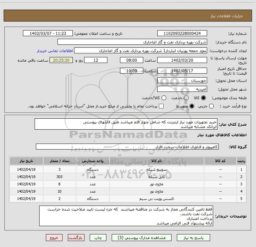Click the جزئیات اطلاعات نیاز header title
Image resolution: width=256 pixels, height=247 pixels.
[x=227, y=16]
